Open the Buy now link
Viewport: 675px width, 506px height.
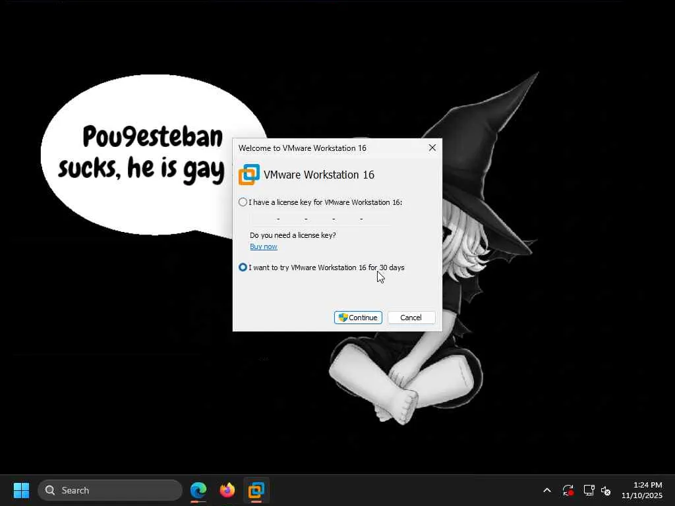[264, 246]
